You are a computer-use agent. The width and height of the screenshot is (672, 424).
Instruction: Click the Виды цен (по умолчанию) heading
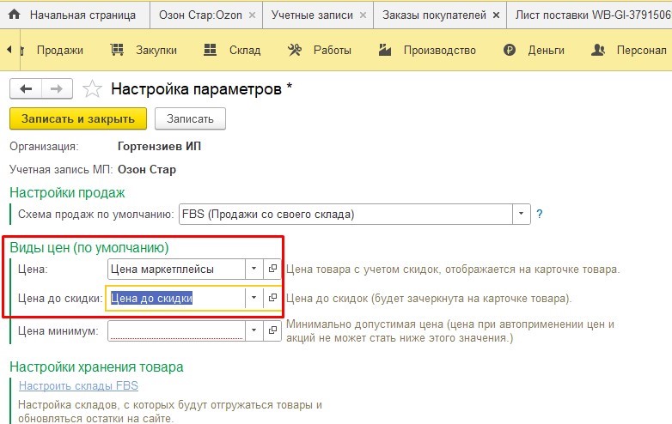pyautogui.click(x=89, y=248)
